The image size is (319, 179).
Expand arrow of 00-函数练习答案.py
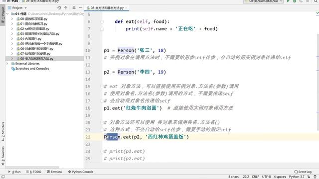click(x=12, y=19)
